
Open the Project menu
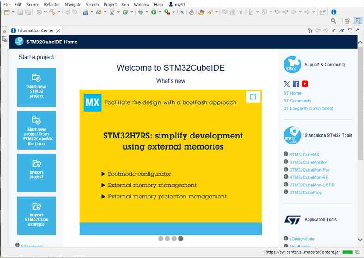click(x=110, y=5)
